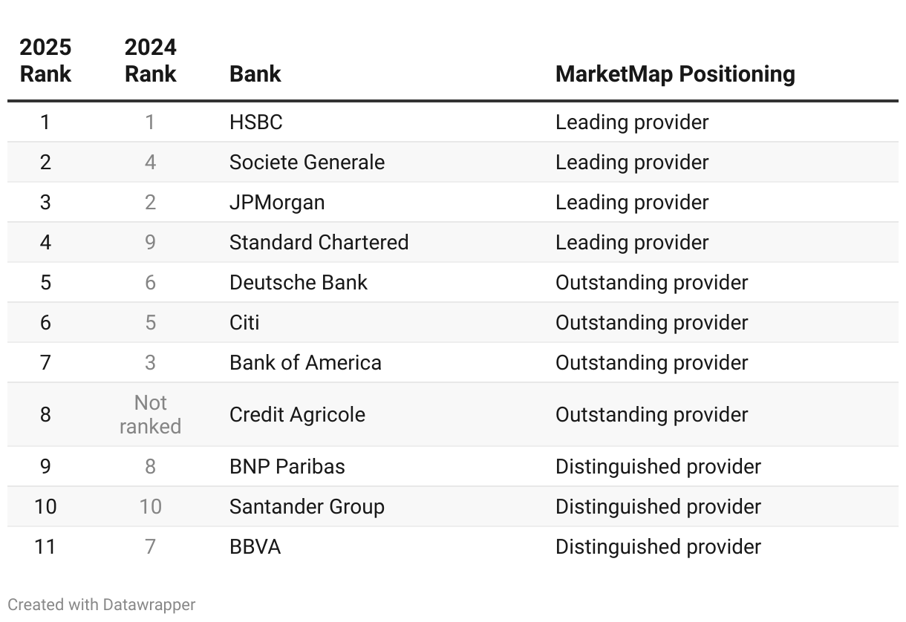Click the "Created with Datawrapper" link
The height and width of the screenshot is (622, 906).
click(x=101, y=605)
